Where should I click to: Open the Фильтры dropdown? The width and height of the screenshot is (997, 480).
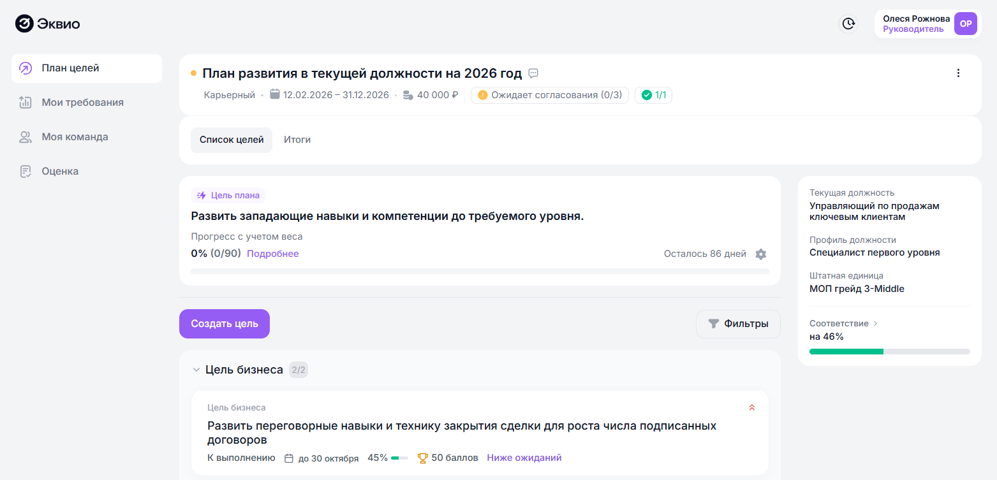click(738, 324)
